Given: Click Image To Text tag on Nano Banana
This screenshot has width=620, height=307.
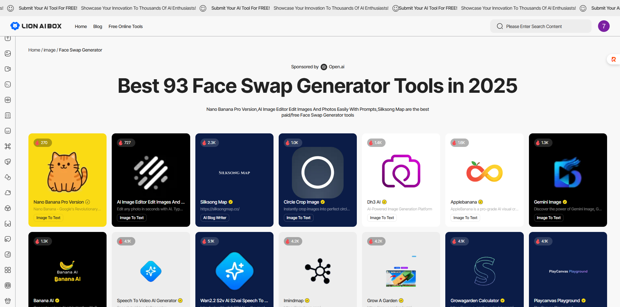Looking at the screenshot, I should click(x=48, y=218).
